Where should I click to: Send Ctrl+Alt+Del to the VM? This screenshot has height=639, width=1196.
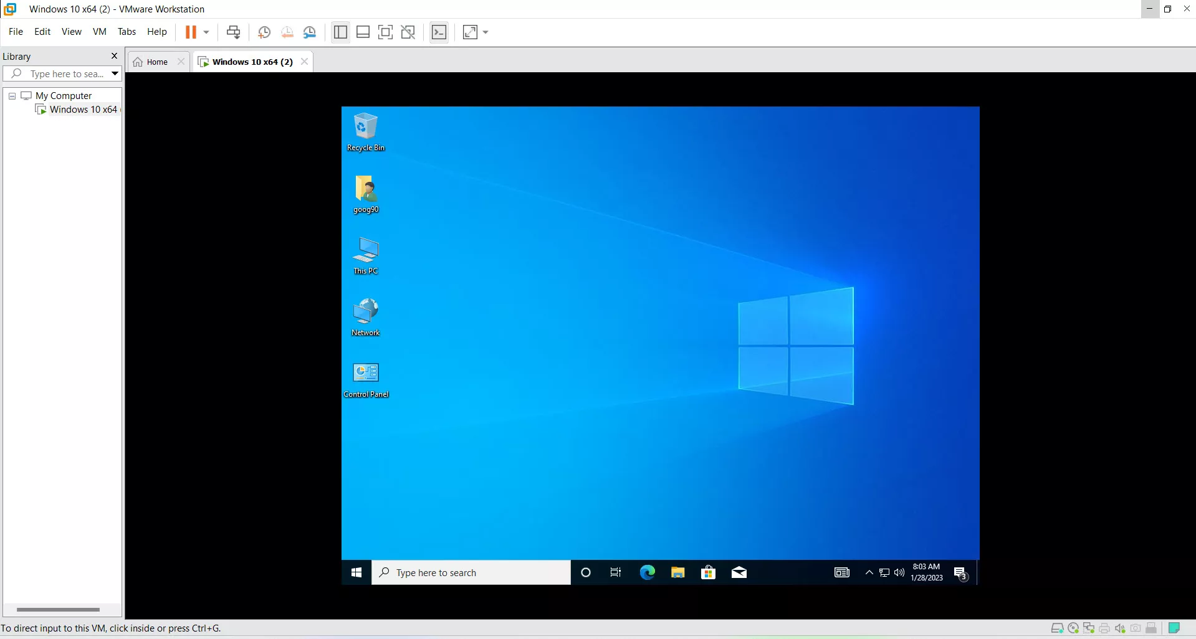(x=233, y=32)
